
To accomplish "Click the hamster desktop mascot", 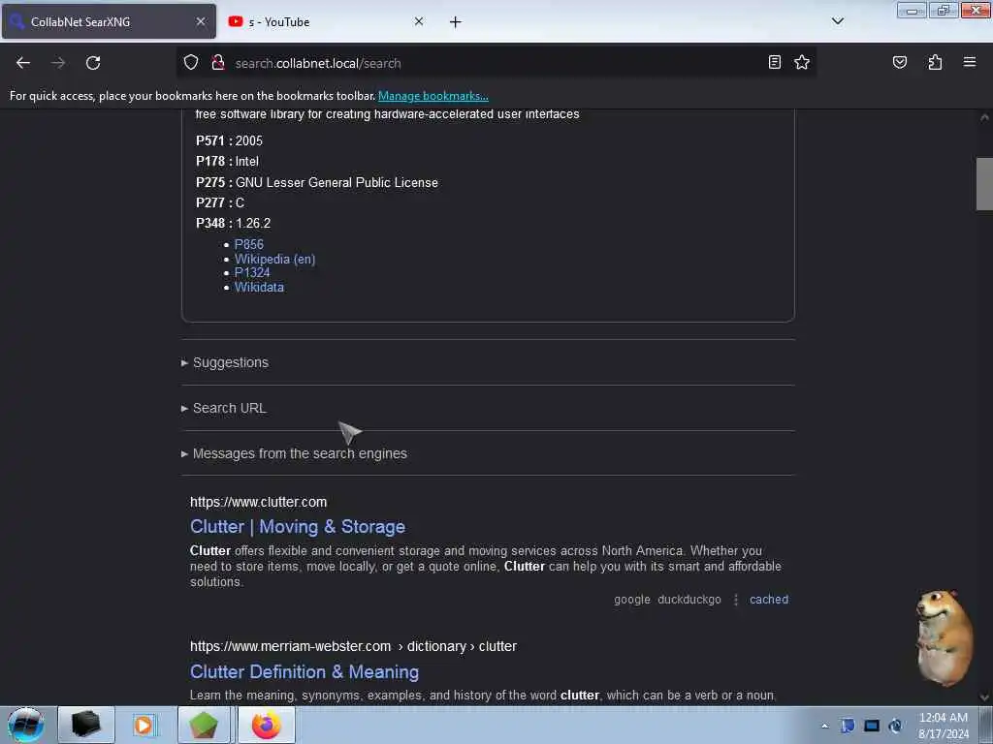I will [x=945, y=637].
